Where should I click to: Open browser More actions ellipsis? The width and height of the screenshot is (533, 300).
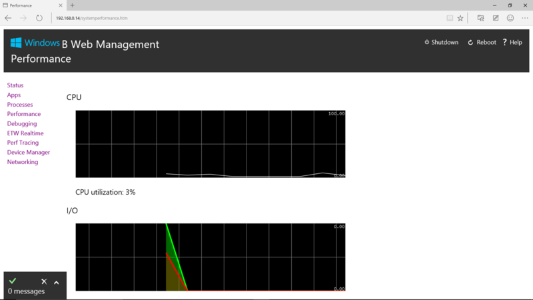pos(525,18)
